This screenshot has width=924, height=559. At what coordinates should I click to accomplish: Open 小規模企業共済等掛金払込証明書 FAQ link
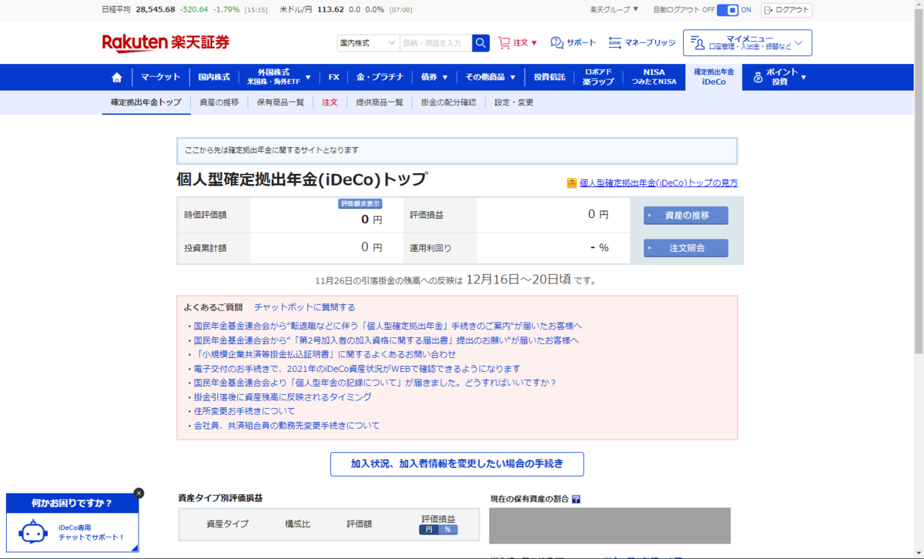tap(324, 354)
